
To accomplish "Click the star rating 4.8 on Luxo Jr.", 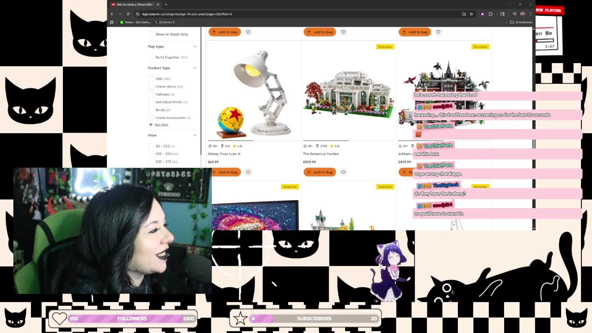I will coord(237,146).
